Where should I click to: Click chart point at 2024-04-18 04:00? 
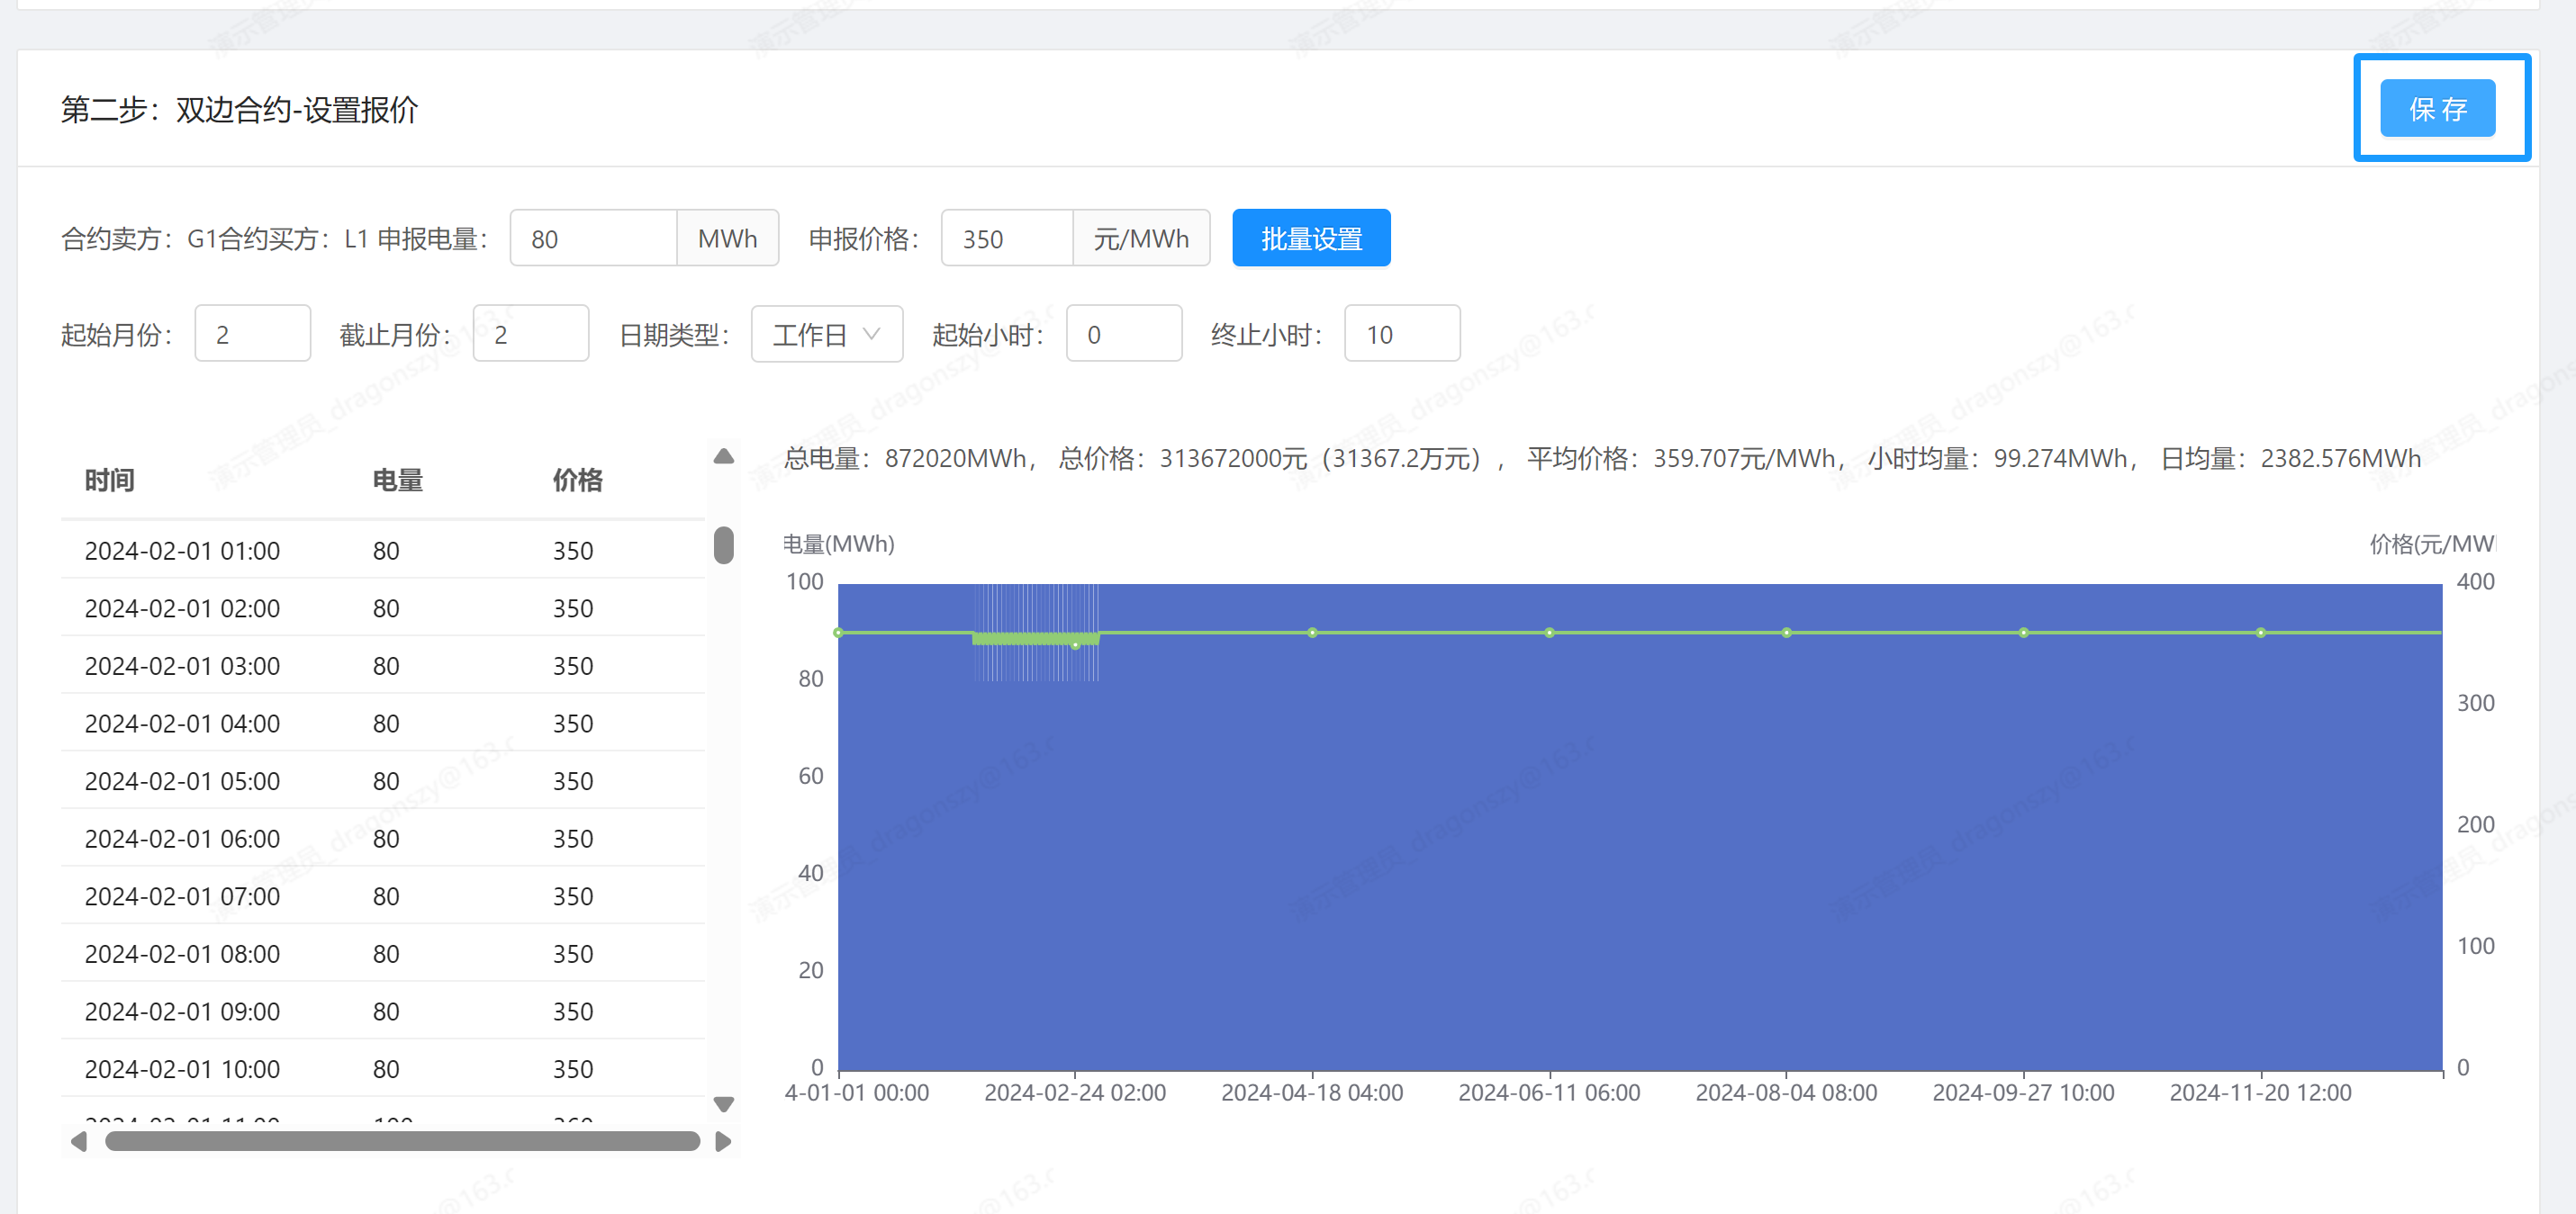click(x=1312, y=633)
